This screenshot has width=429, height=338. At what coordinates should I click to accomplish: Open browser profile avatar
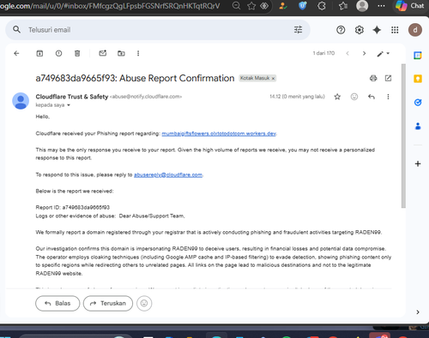click(362, 6)
